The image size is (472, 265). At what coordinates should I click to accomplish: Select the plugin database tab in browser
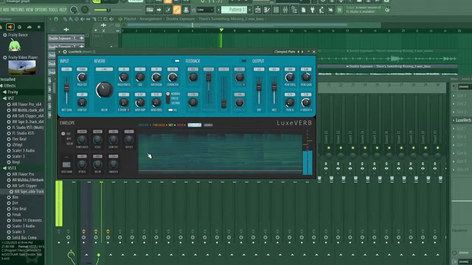coord(10,27)
